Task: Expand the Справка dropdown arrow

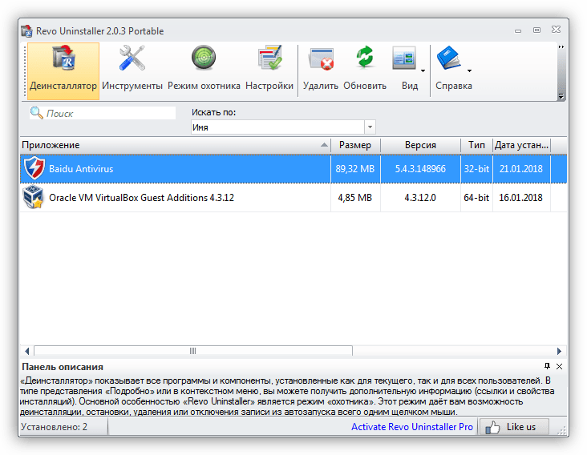Action: 469,70
